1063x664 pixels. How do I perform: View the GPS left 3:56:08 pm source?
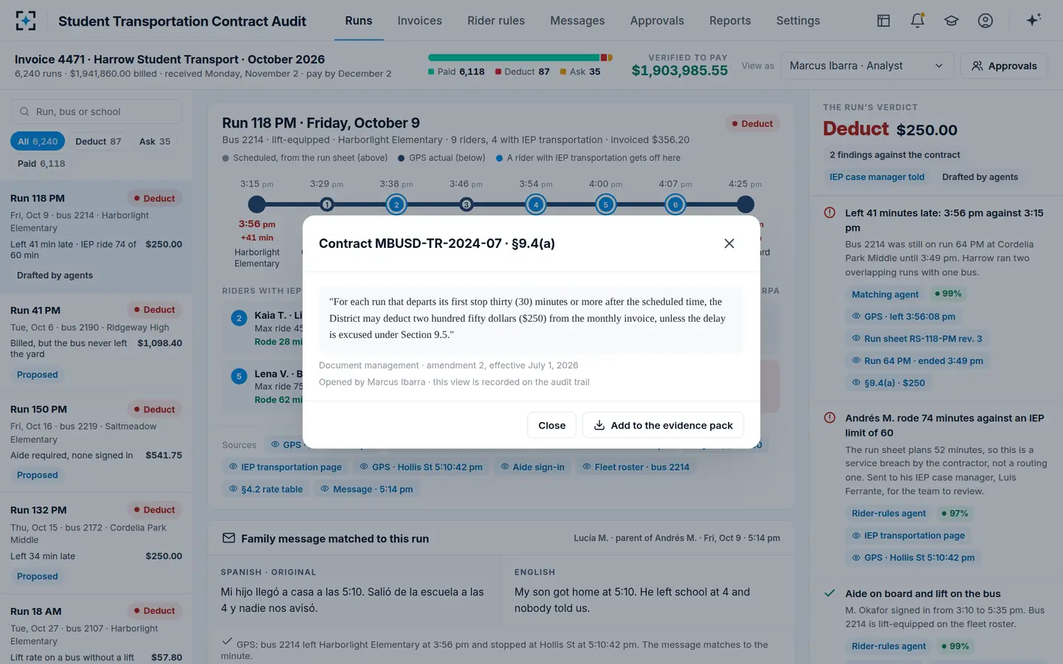pos(904,317)
